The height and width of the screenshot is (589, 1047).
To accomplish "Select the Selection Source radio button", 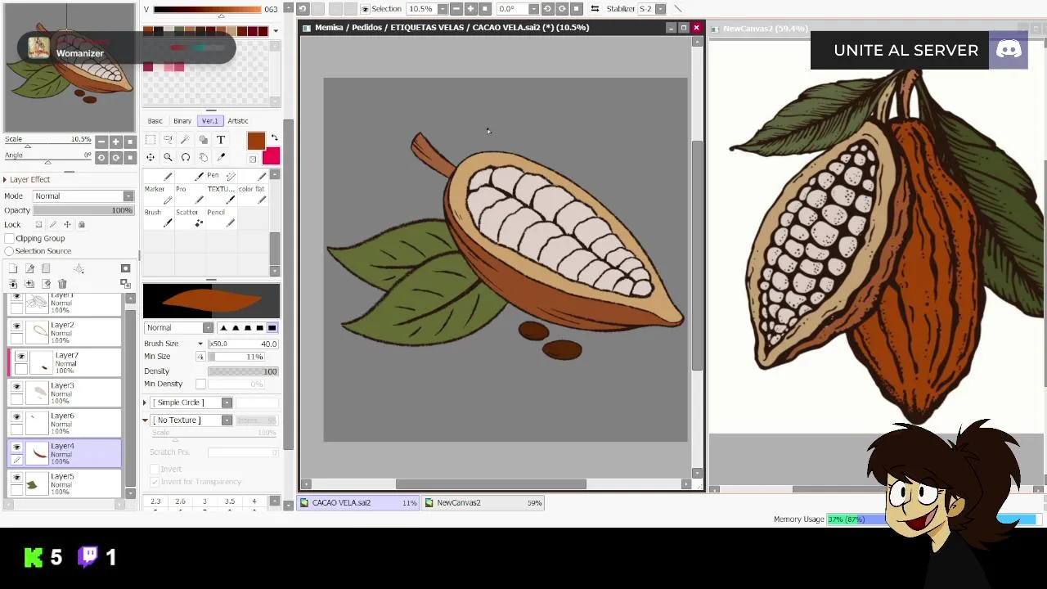I will point(9,251).
